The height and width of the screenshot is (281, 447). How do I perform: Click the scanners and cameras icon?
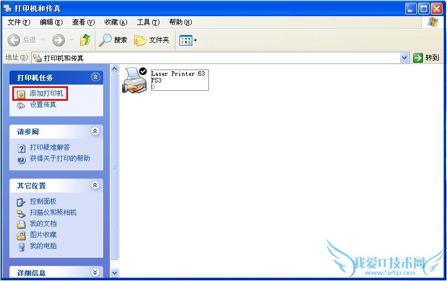tap(21, 214)
